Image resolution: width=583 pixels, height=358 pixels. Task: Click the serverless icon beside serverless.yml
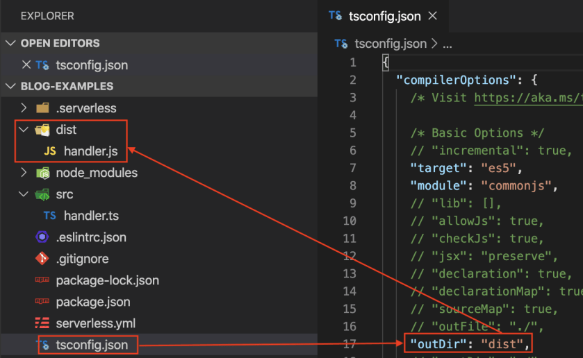click(42, 323)
